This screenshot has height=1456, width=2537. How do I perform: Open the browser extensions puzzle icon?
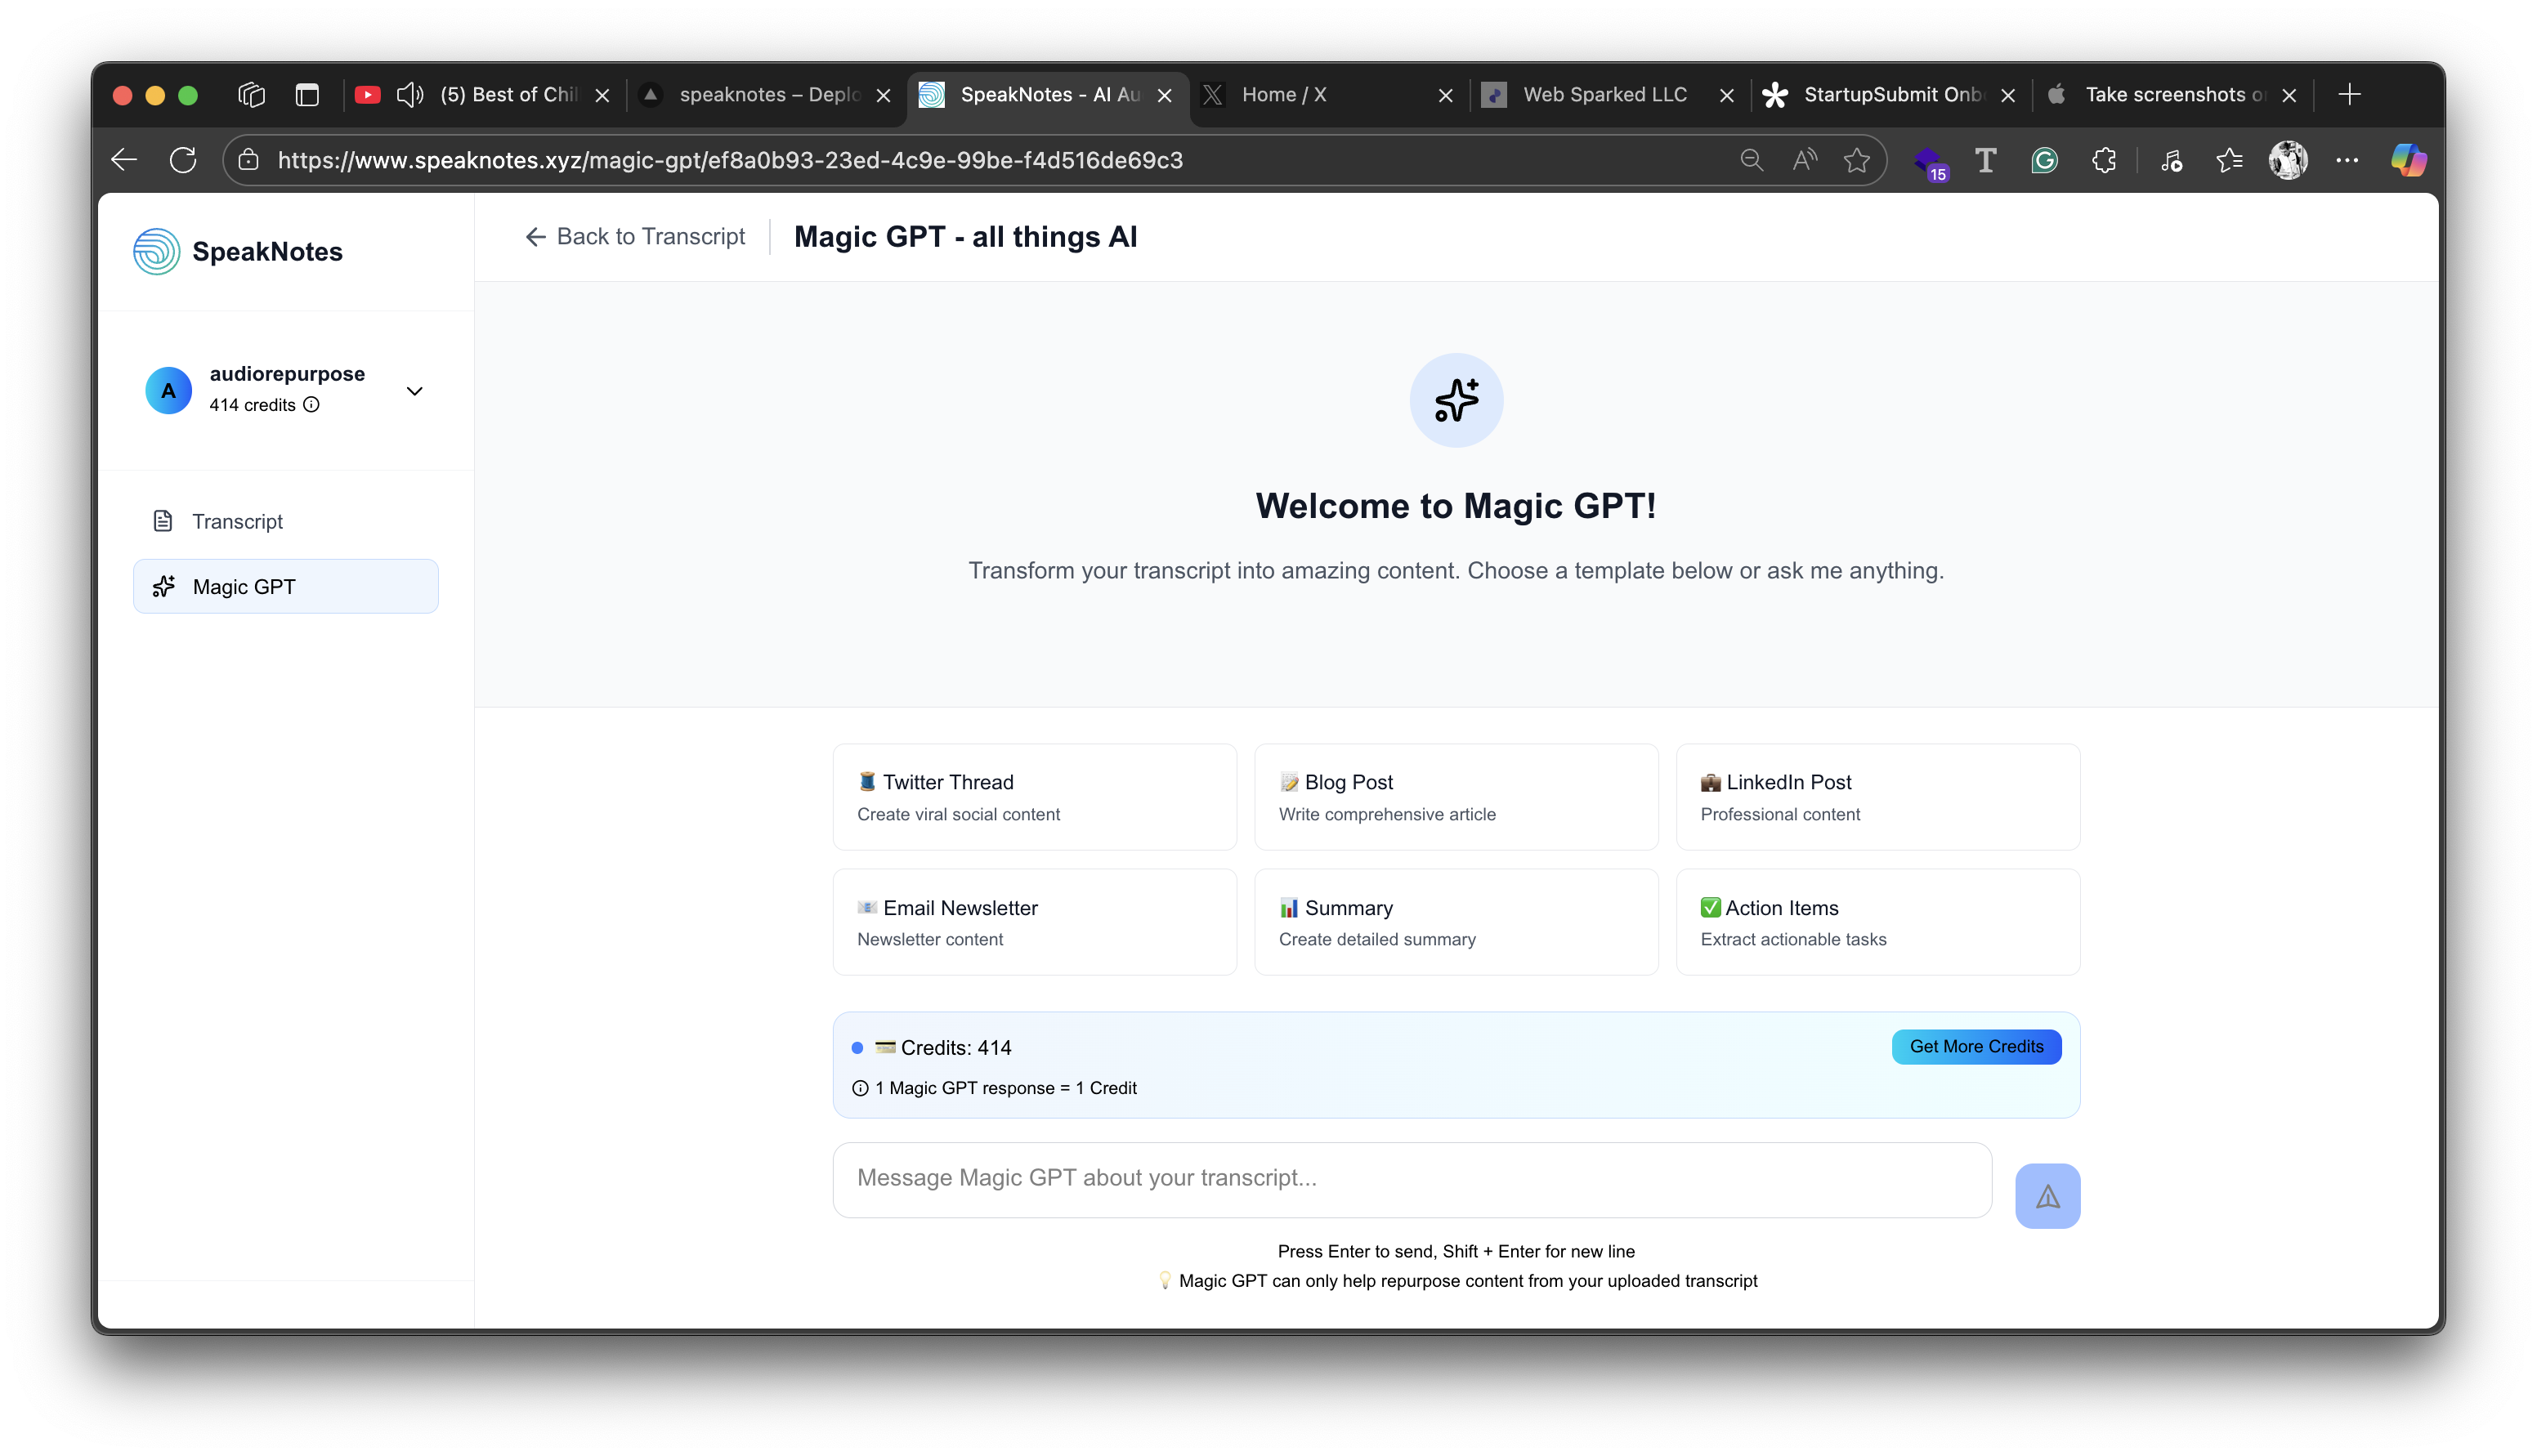(x=2103, y=160)
